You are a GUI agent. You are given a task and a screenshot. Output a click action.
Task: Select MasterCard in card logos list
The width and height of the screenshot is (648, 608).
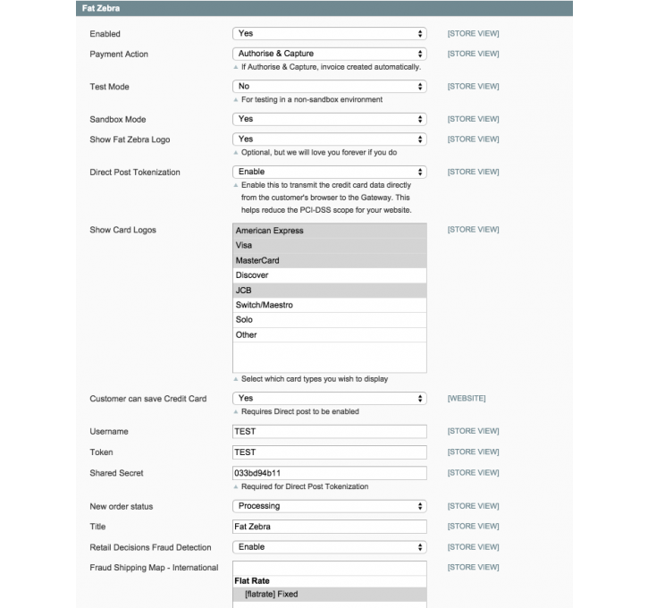pos(330,260)
